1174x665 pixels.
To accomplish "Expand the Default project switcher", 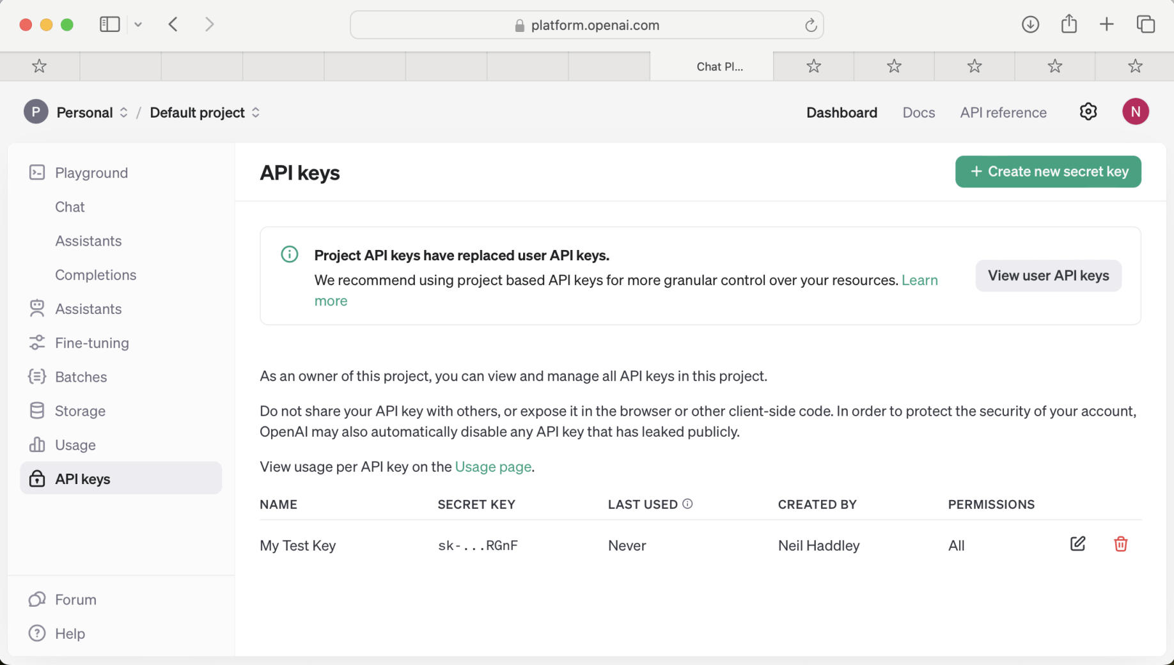I will pos(205,113).
